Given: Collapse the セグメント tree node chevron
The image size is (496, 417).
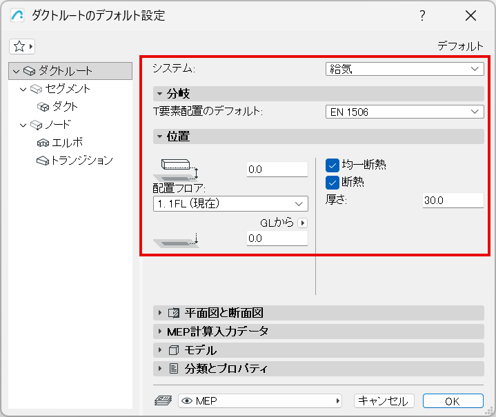Looking at the screenshot, I should click(23, 90).
